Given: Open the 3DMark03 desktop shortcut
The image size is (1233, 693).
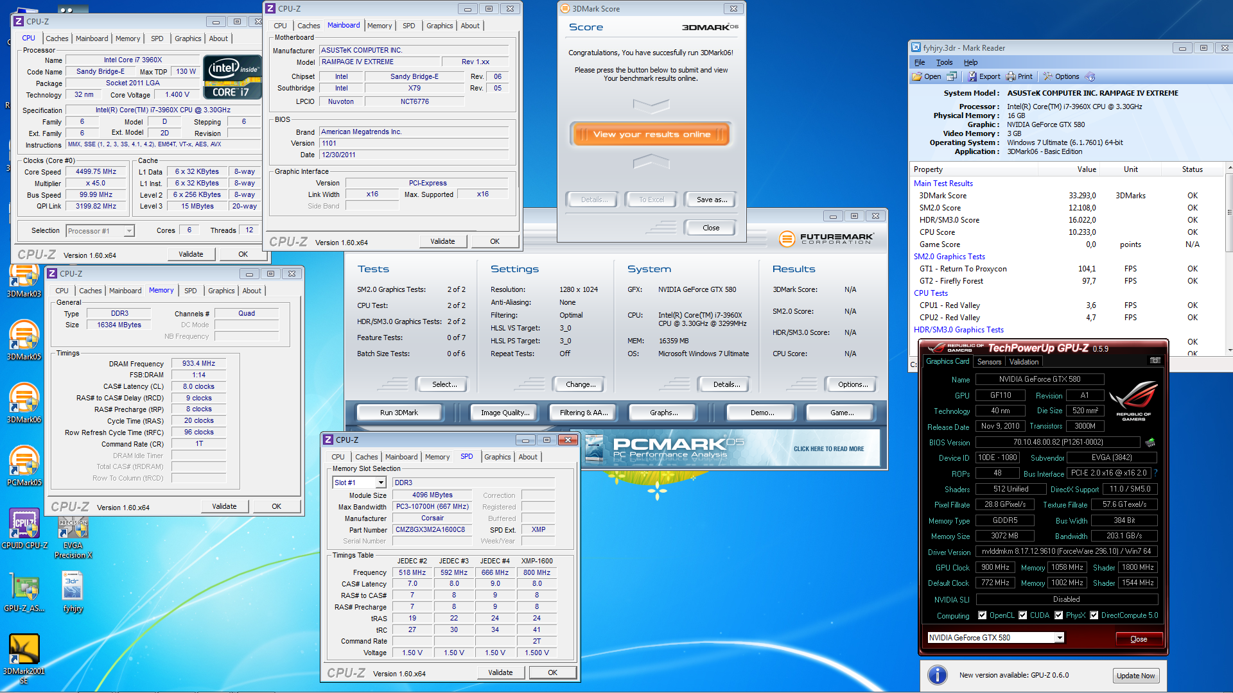Looking at the screenshot, I should point(24,281).
